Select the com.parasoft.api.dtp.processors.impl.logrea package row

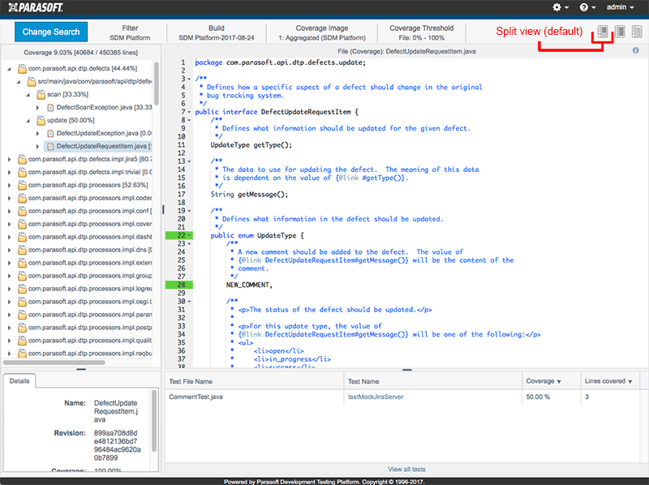90,289
